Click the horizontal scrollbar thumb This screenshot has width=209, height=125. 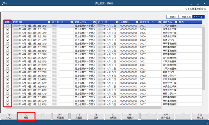84,108
